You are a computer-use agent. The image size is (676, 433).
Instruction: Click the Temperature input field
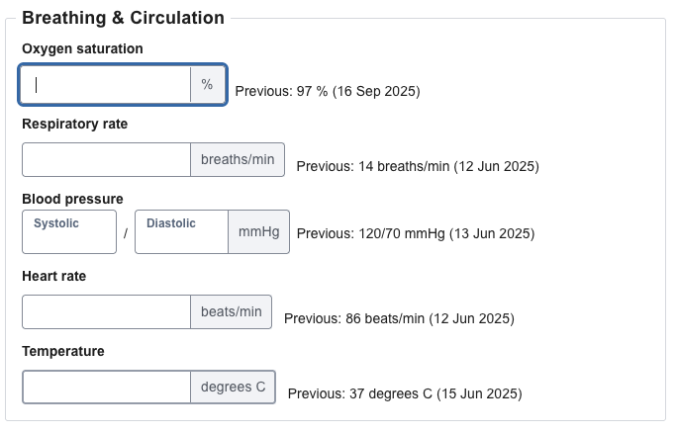[x=106, y=387]
